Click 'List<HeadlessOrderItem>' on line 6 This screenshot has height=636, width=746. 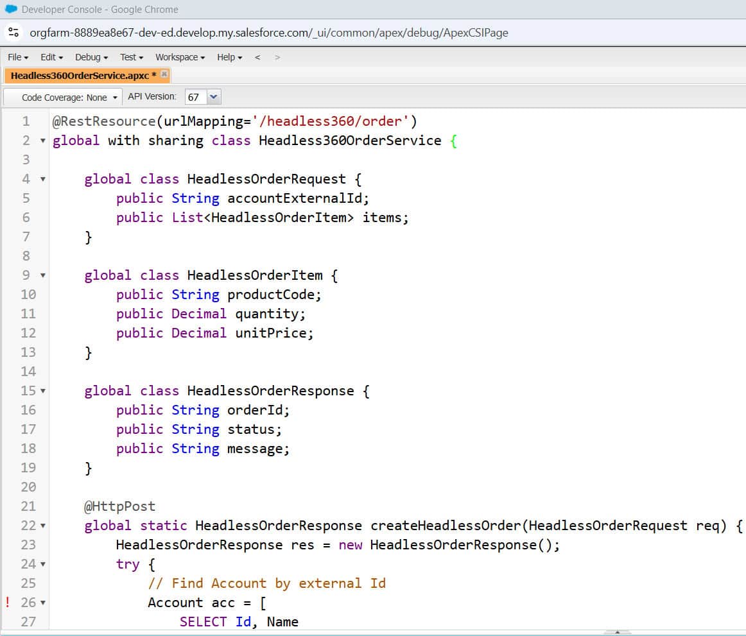click(263, 218)
